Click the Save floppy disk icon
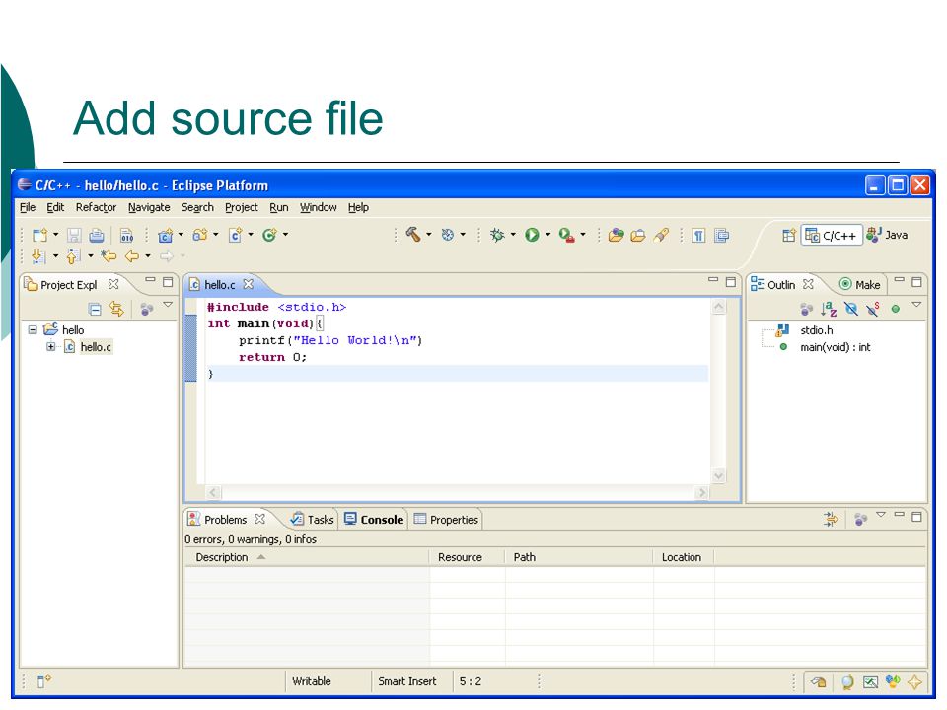947x710 pixels. [x=74, y=235]
